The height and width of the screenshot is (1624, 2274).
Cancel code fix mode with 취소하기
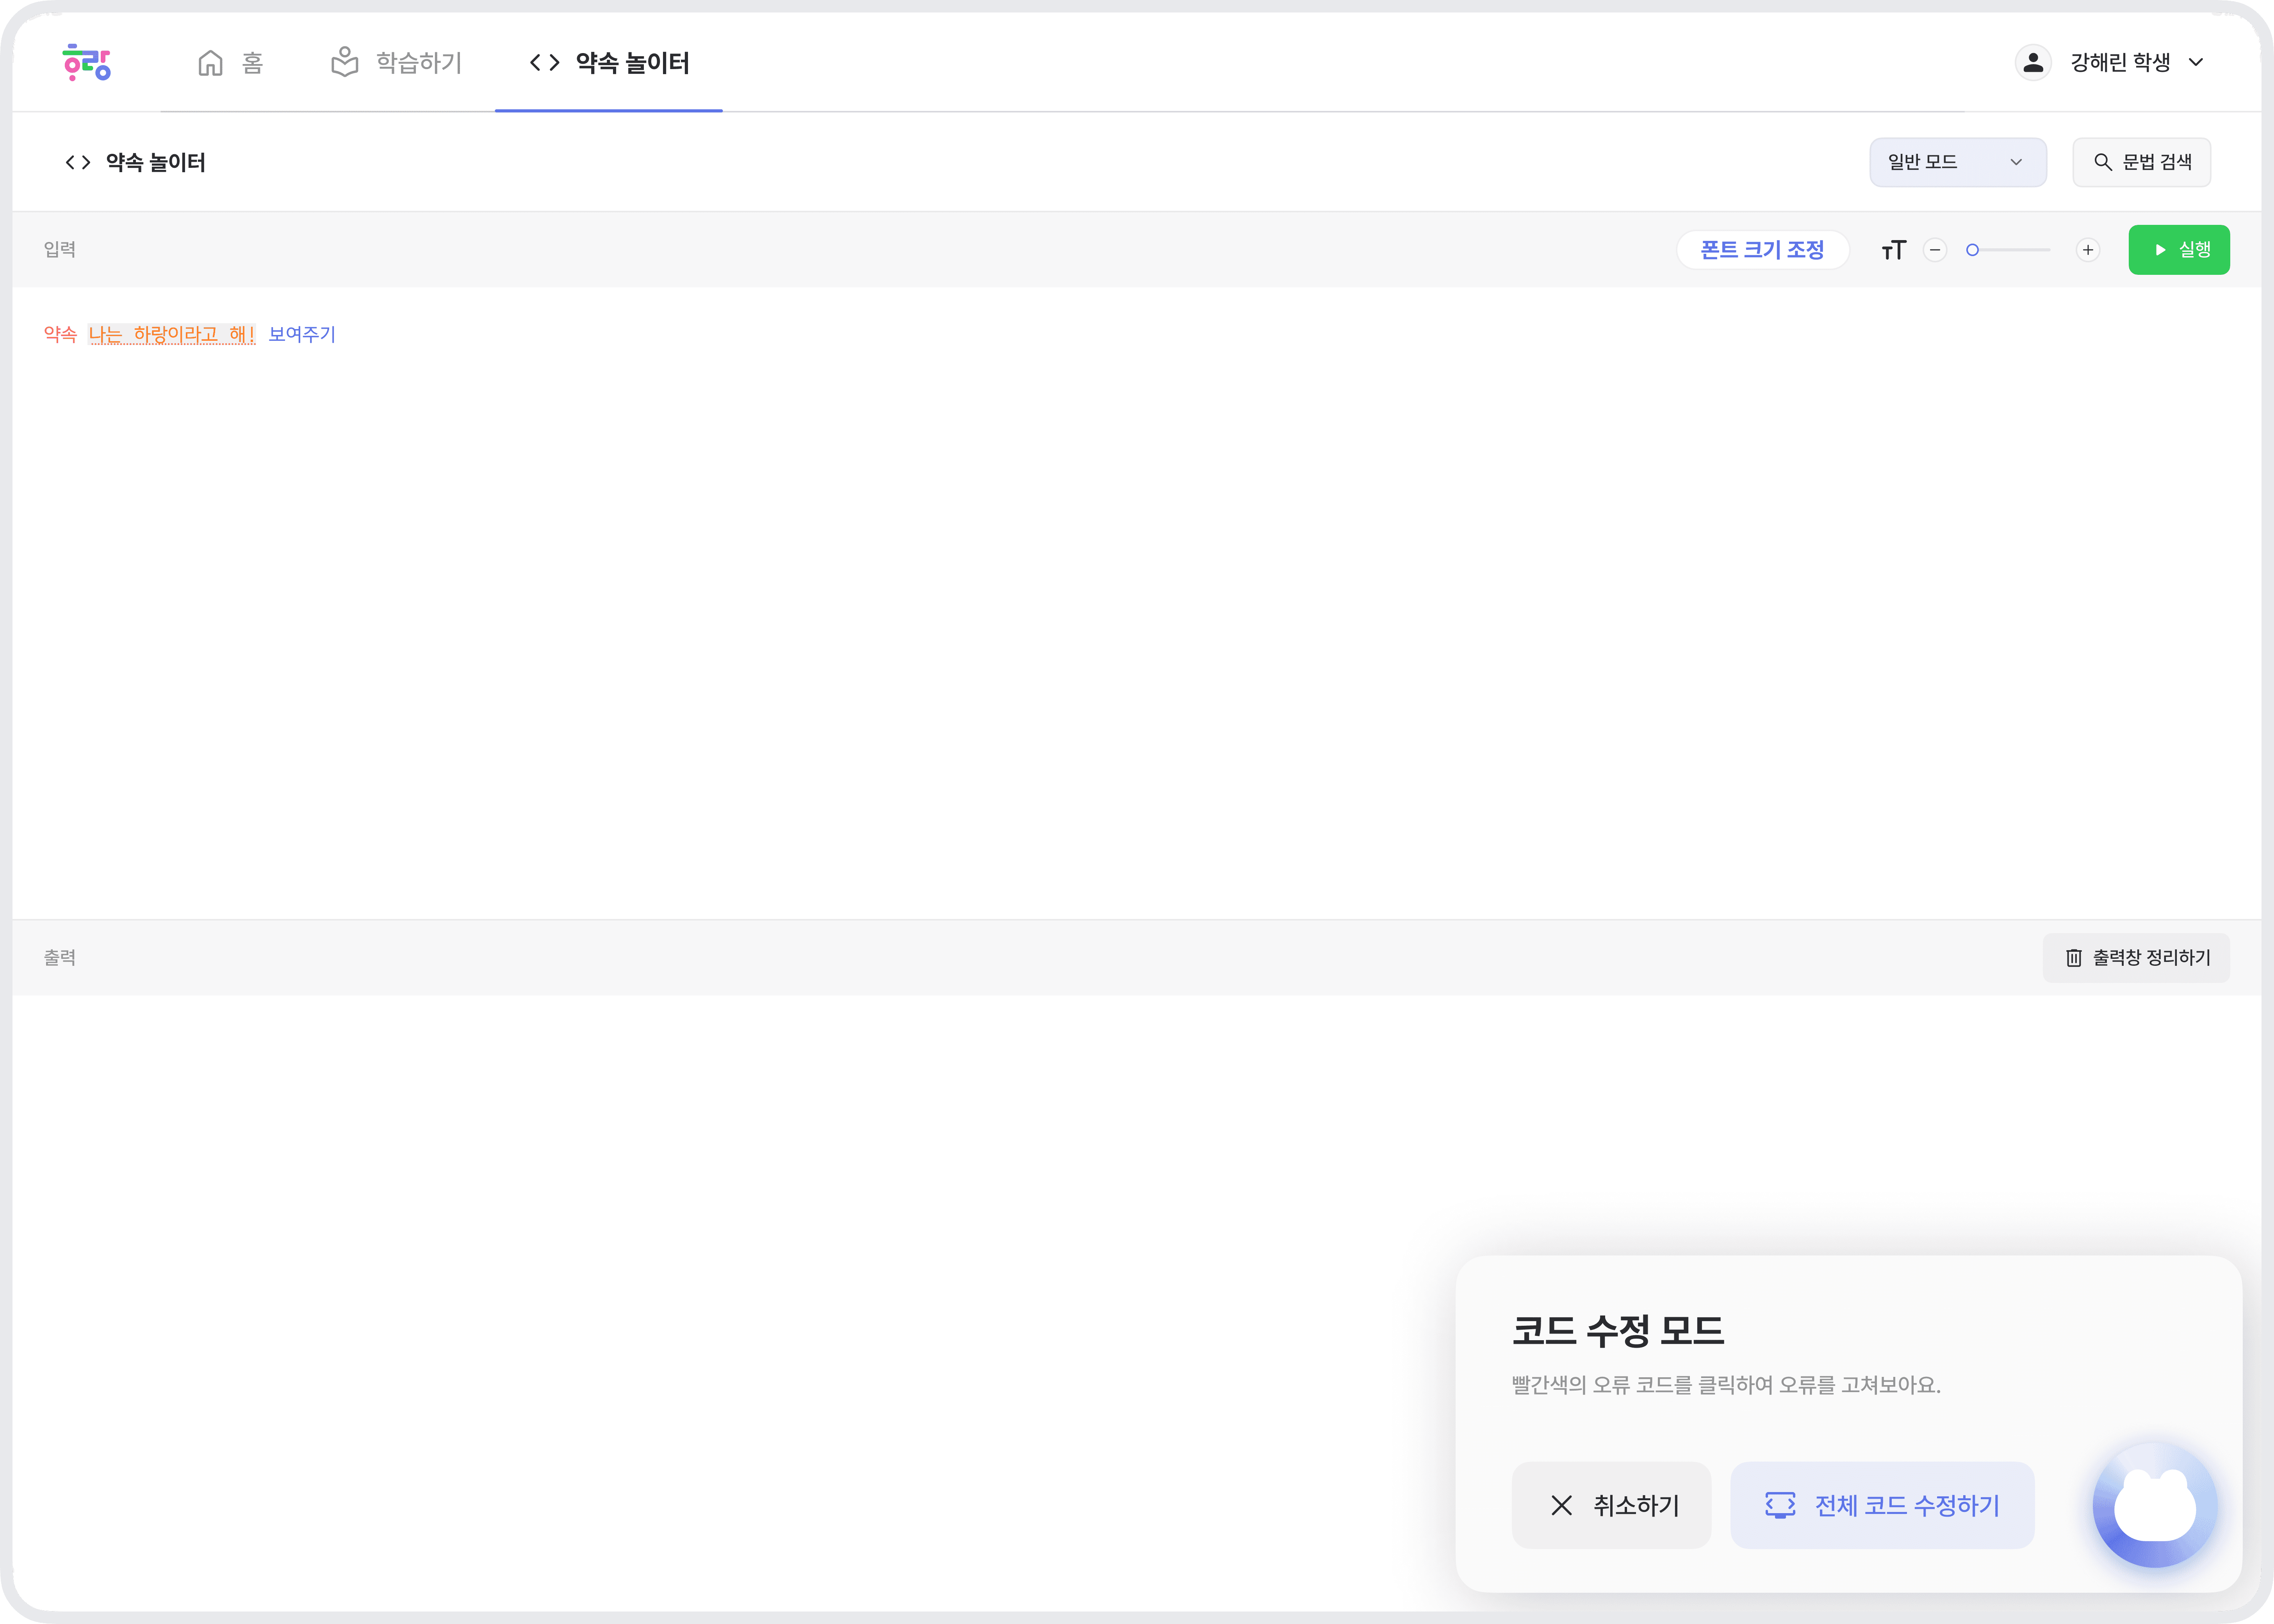[x=1612, y=1505]
